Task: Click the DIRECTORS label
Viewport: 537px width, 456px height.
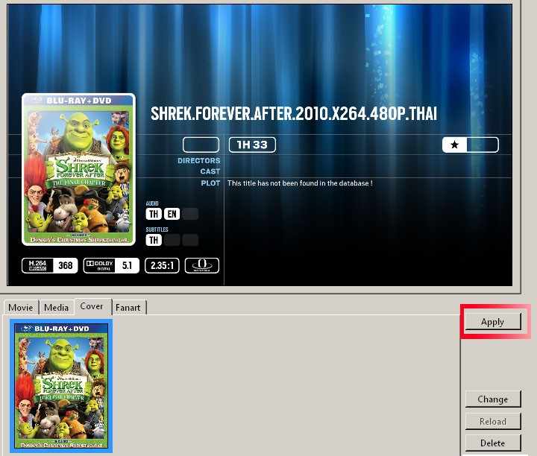Action: tap(198, 160)
